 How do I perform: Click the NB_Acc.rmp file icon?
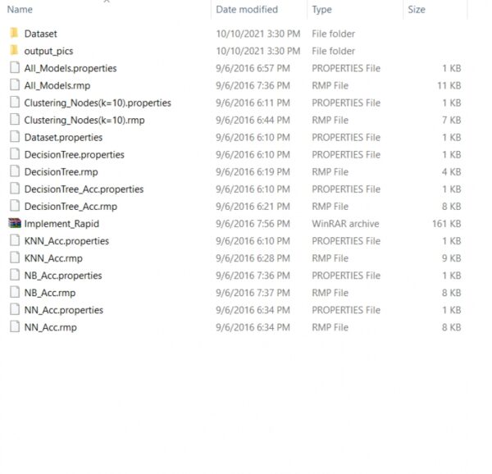click(15, 292)
